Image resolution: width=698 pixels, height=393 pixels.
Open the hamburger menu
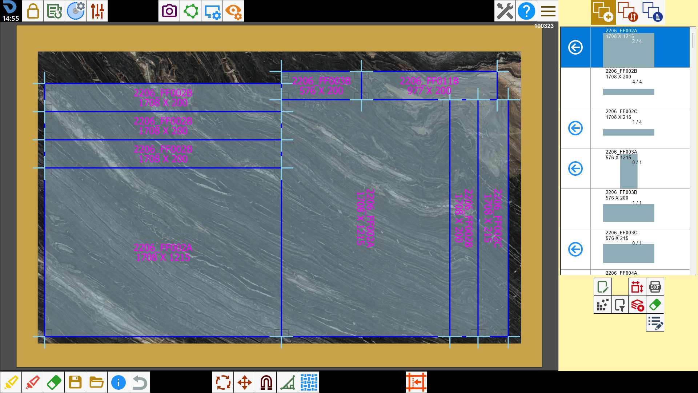(548, 11)
